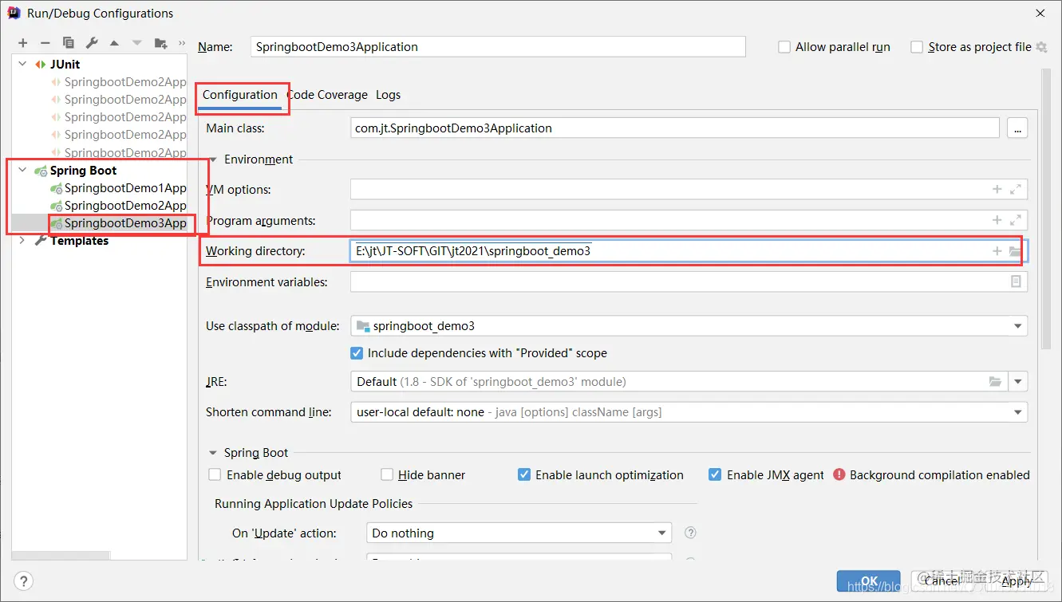This screenshot has height=602, width=1062.
Task: Collapse the Environment section
Action: pyautogui.click(x=213, y=159)
